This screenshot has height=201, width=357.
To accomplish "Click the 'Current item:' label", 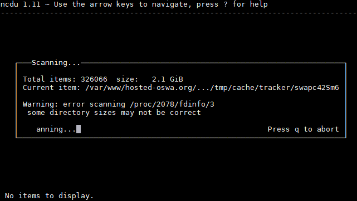I will pyautogui.click(x=52, y=88).
